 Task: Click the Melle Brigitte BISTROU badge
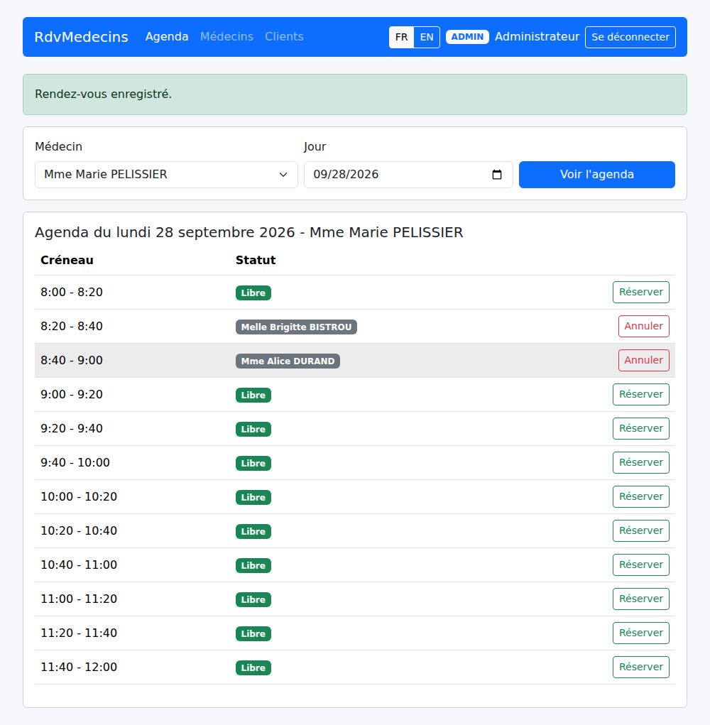[x=296, y=327]
